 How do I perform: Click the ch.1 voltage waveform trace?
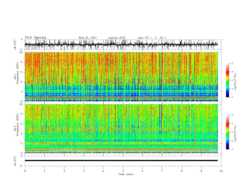coord(121,45)
